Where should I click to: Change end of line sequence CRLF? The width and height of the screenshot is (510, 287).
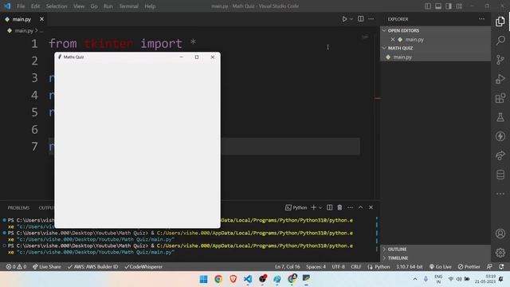(356, 267)
